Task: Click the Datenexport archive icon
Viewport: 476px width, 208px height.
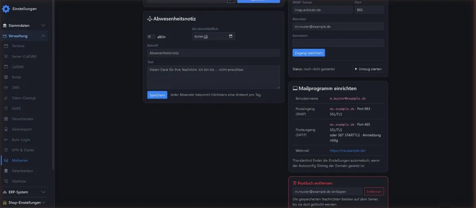Action: click(6, 129)
